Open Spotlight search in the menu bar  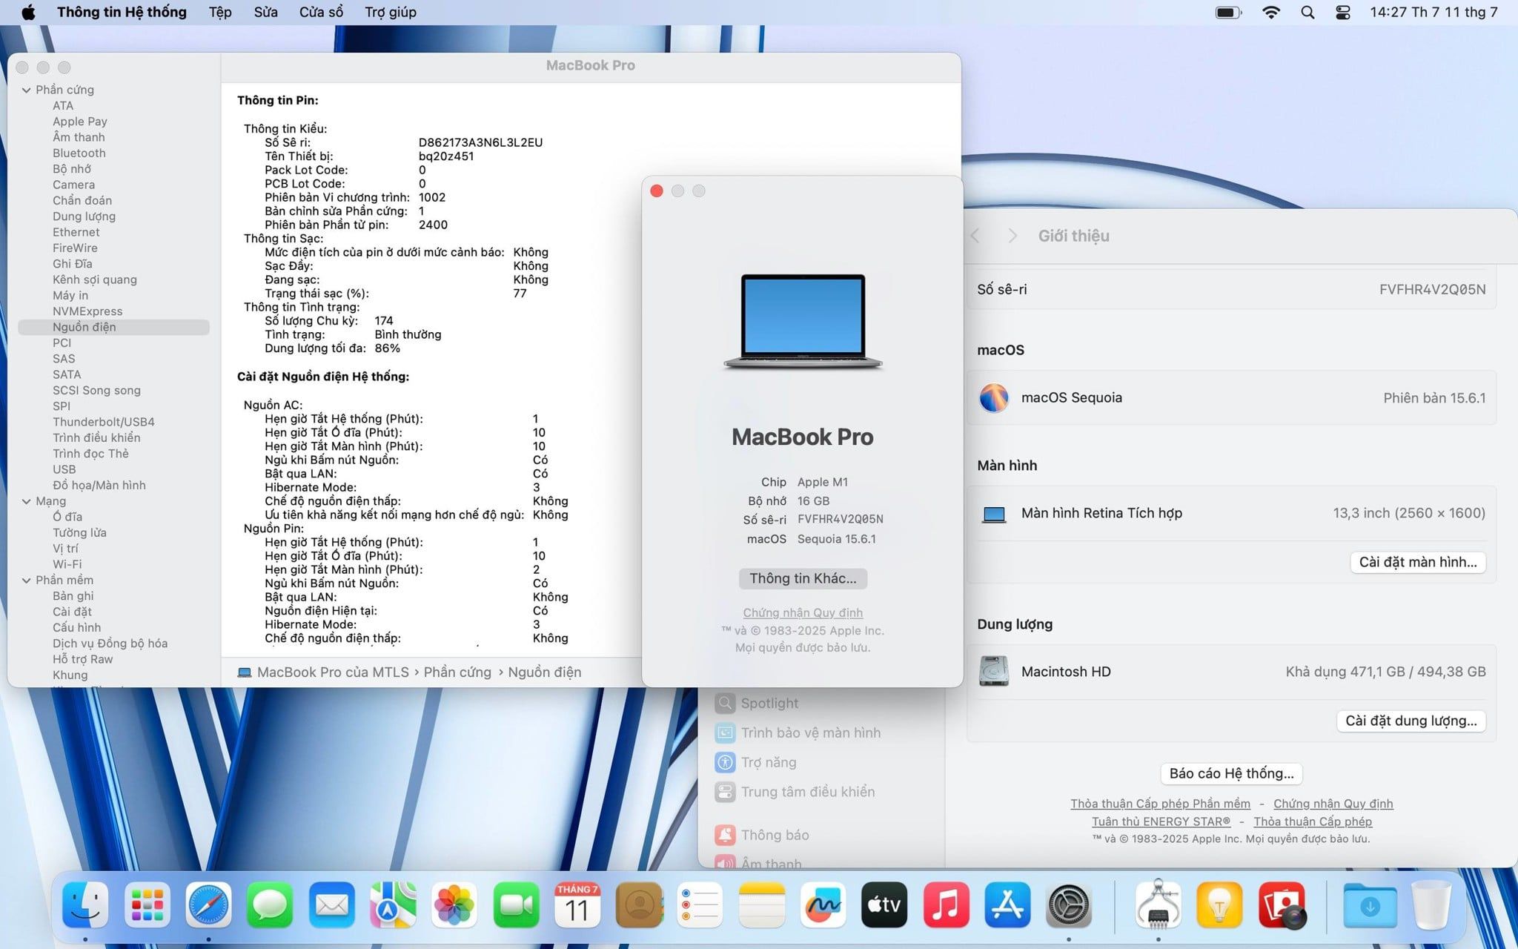1308,13
